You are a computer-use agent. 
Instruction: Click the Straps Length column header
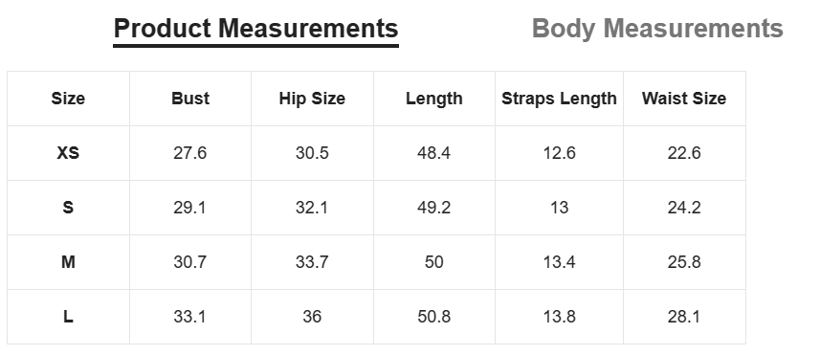click(x=559, y=99)
